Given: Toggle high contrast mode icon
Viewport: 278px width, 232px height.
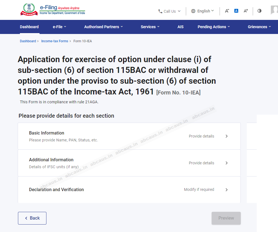Looking at the screenshot, I should click(x=259, y=11).
